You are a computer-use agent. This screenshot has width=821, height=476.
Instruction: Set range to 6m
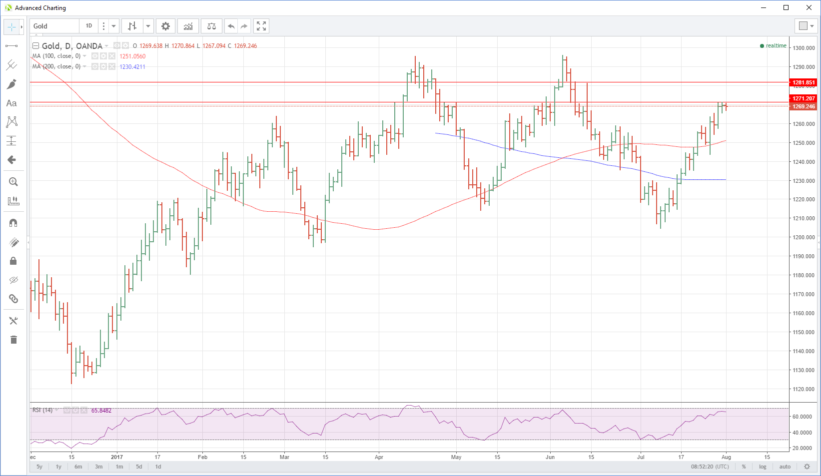coord(78,467)
